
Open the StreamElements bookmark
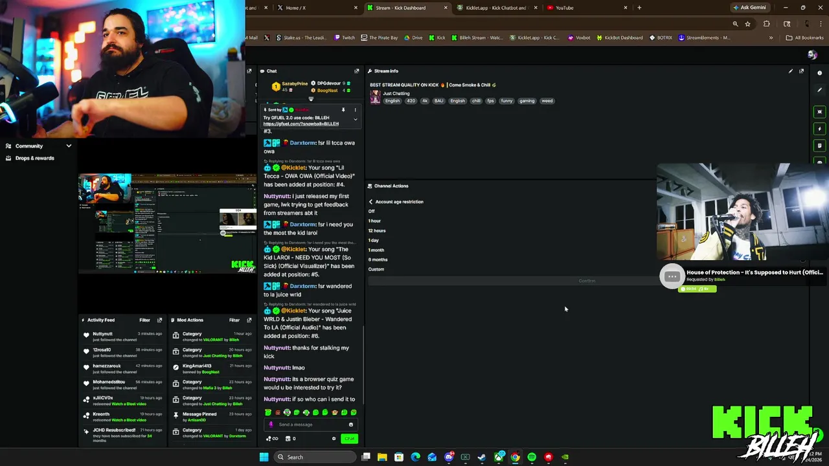[705, 38]
